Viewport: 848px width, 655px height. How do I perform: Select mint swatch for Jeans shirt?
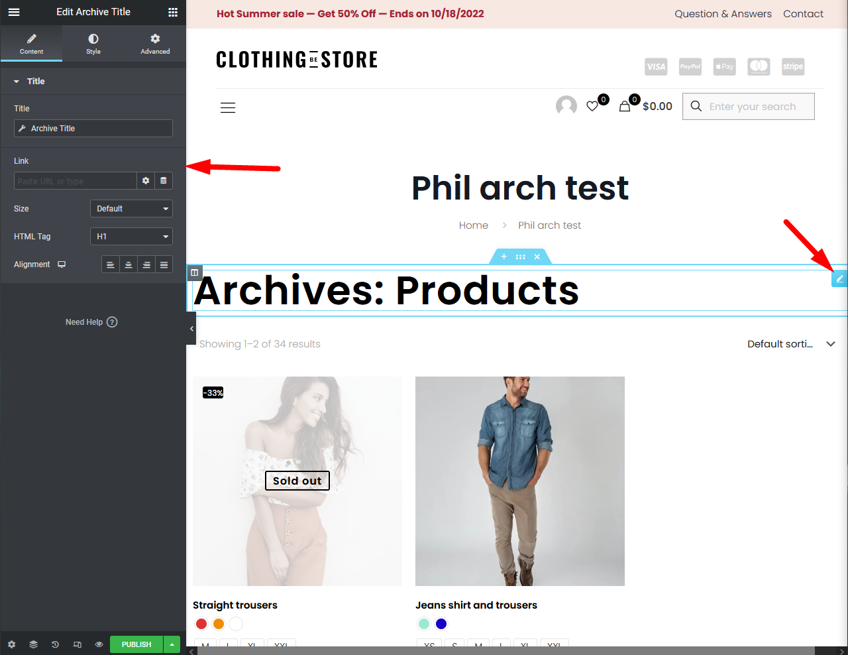click(424, 624)
